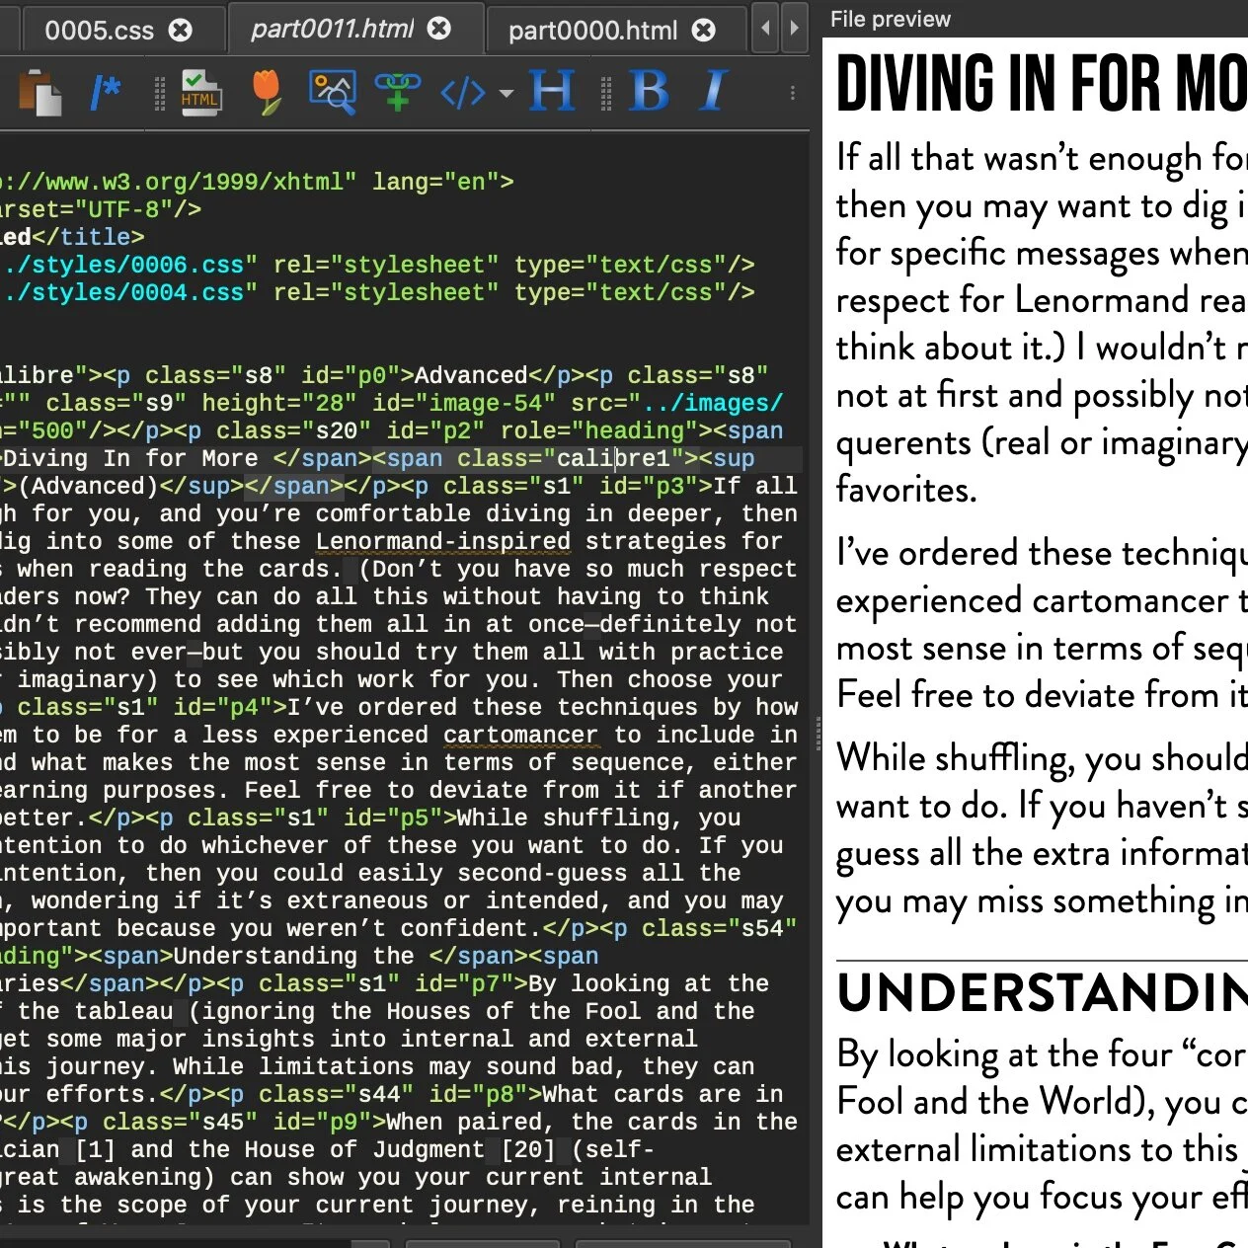1248x1248 pixels.
Task: Close the part0011.html tab
Action: [439, 29]
